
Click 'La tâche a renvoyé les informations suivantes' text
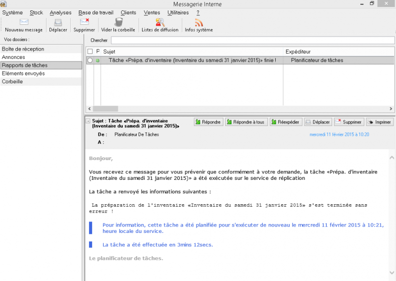point(150,192)
